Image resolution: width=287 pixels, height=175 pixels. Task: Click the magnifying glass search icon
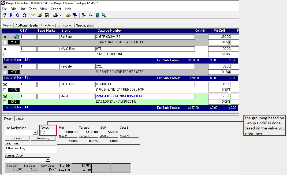click(x=104, y=15)
